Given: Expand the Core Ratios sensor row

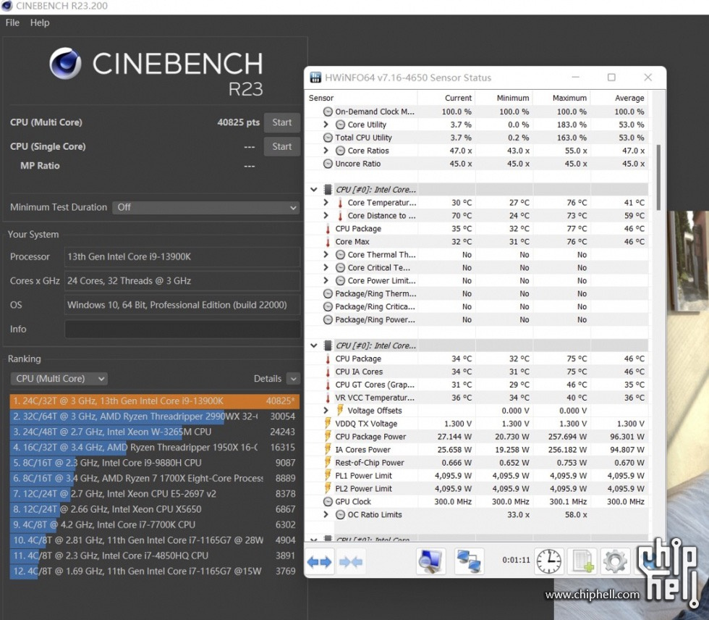Looking at the screenshot, I should pyautogui.click(x=326, y=151).
